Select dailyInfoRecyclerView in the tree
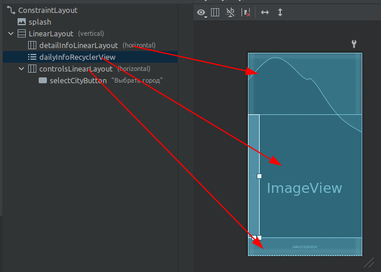Screen dimensions: 381x272 pos(77,57)
